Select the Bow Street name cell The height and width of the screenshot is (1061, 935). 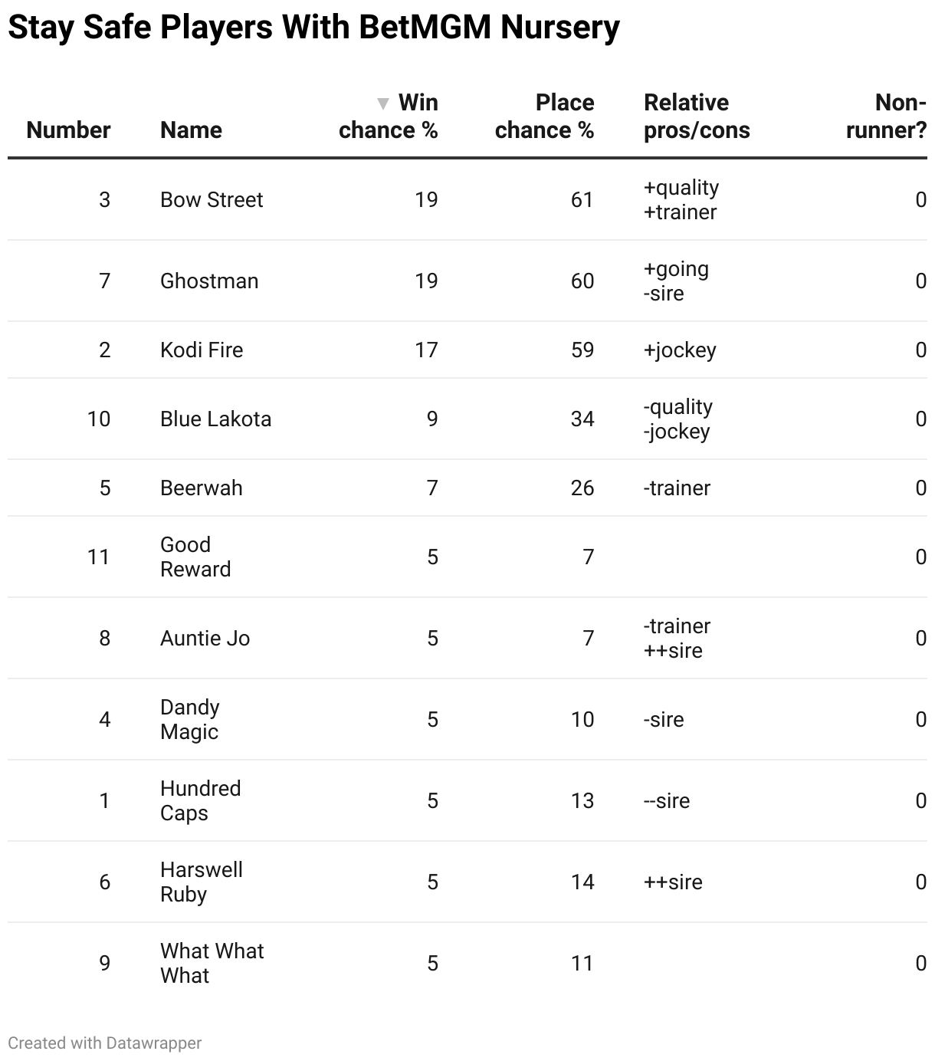click(x=212, y=200)
